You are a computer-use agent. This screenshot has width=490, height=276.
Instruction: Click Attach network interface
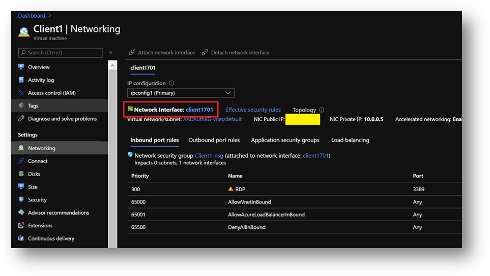tap(162, 52)
